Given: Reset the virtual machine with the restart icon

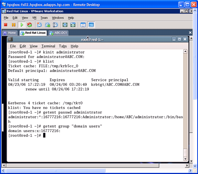Looking at the screenshot, I should click(29, 25).
